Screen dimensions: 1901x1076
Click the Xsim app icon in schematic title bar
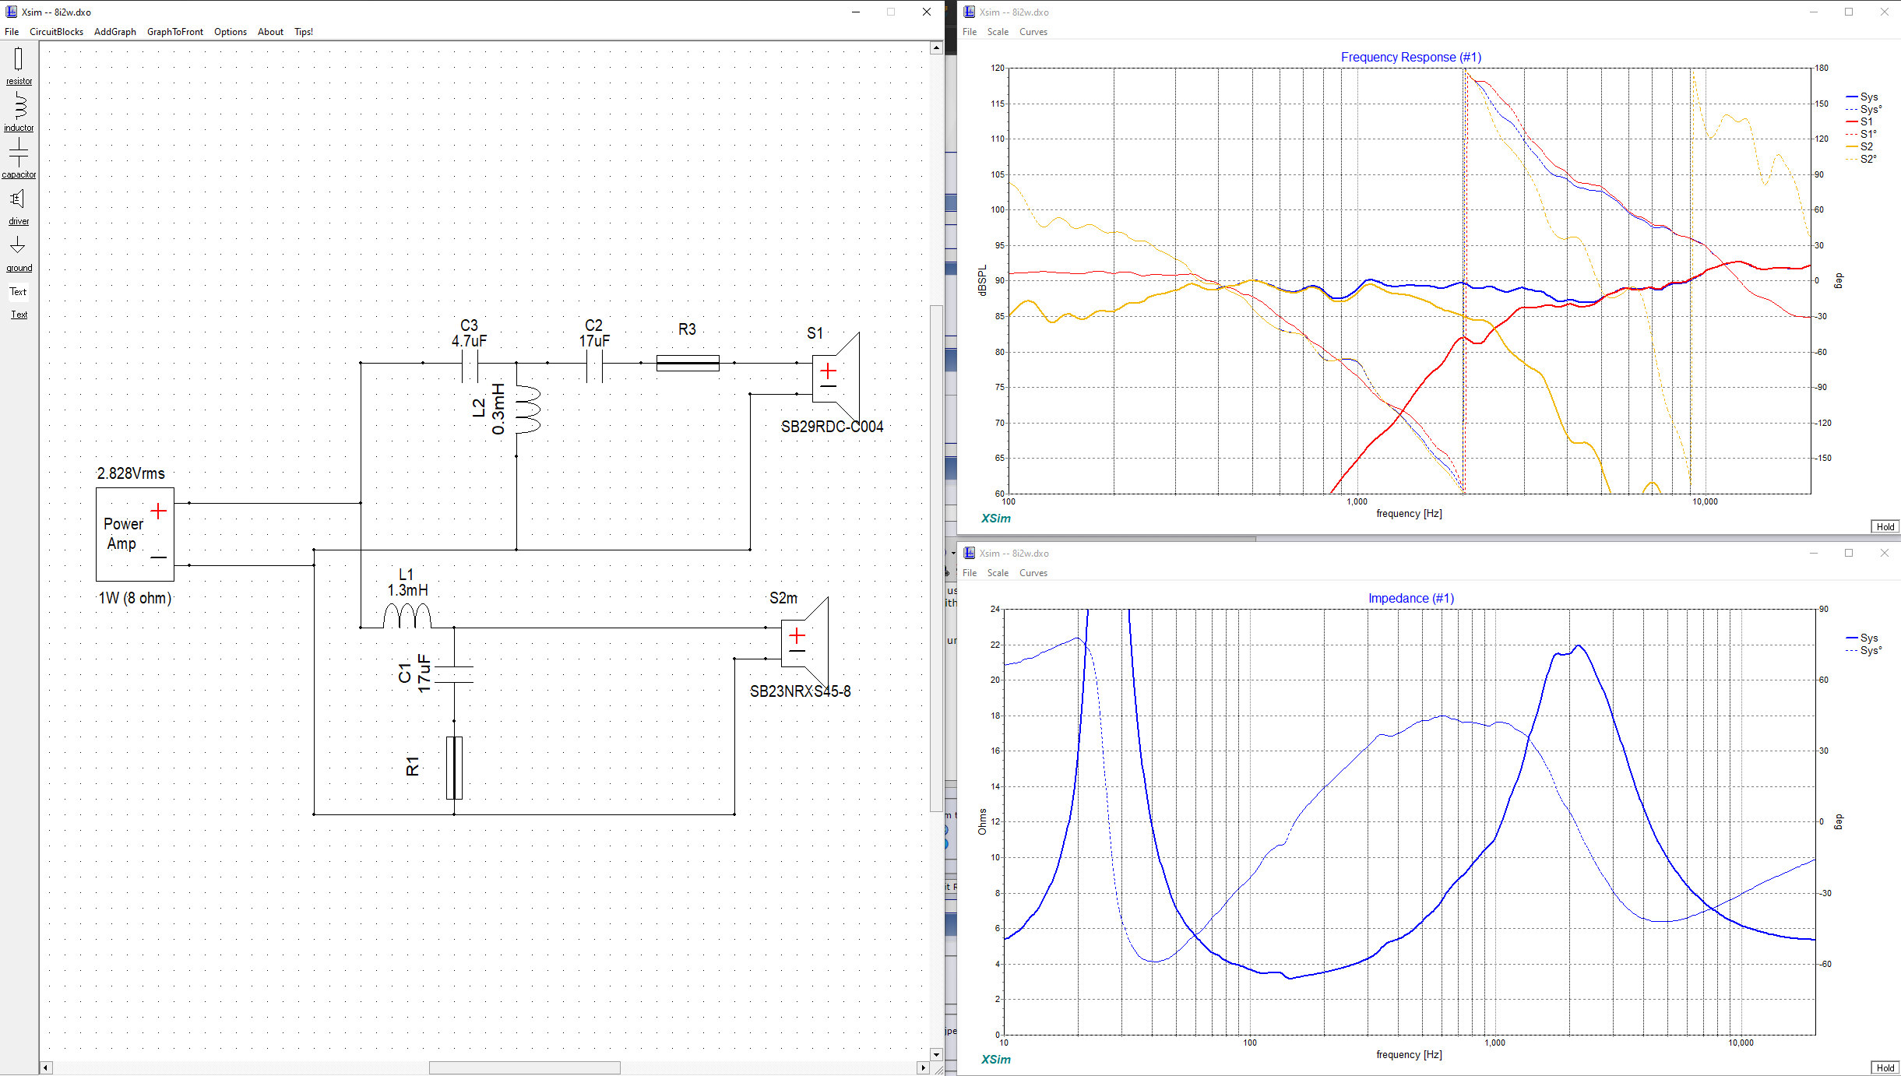(x=11, y=12)
